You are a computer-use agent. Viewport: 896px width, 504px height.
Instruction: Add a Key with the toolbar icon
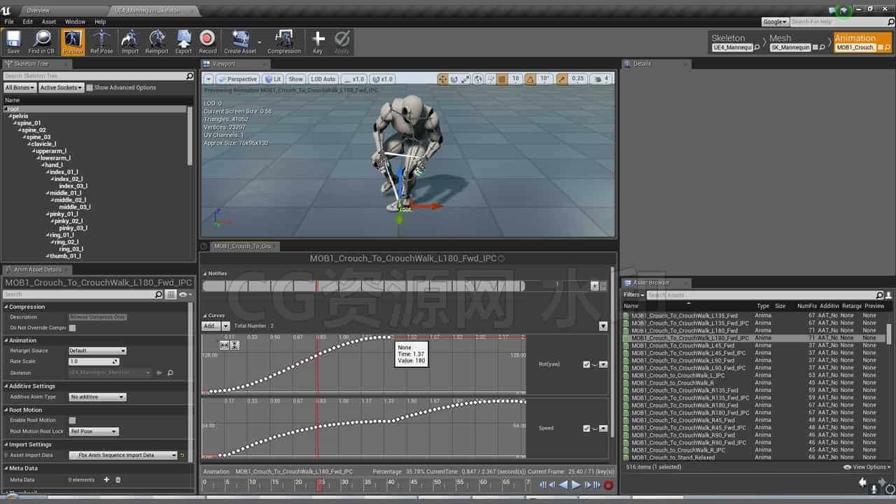pyautogui.click(x=318, y=42)
